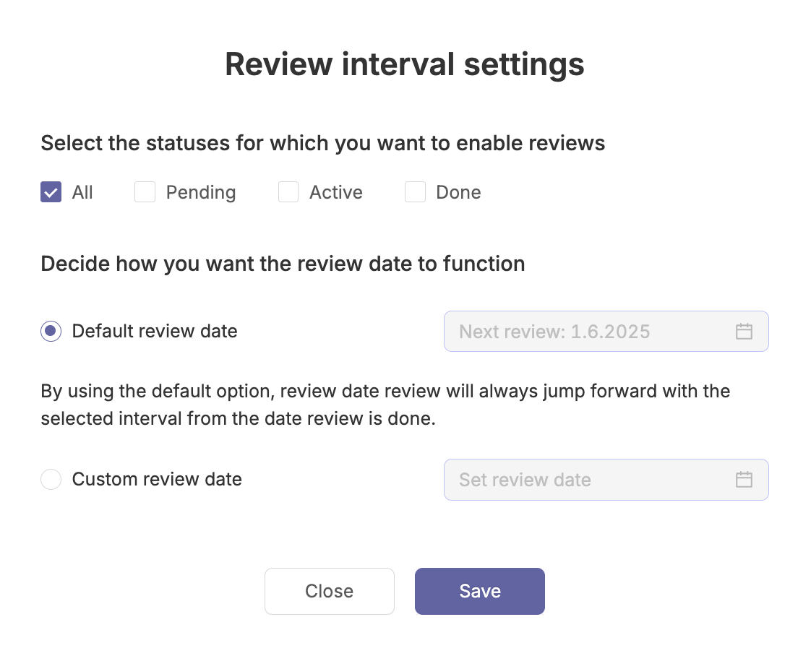This screenshot has width=811, height=656.
Task: Click the Next review: 1.6.2025 date field
Action: click(x=606, y=332)
